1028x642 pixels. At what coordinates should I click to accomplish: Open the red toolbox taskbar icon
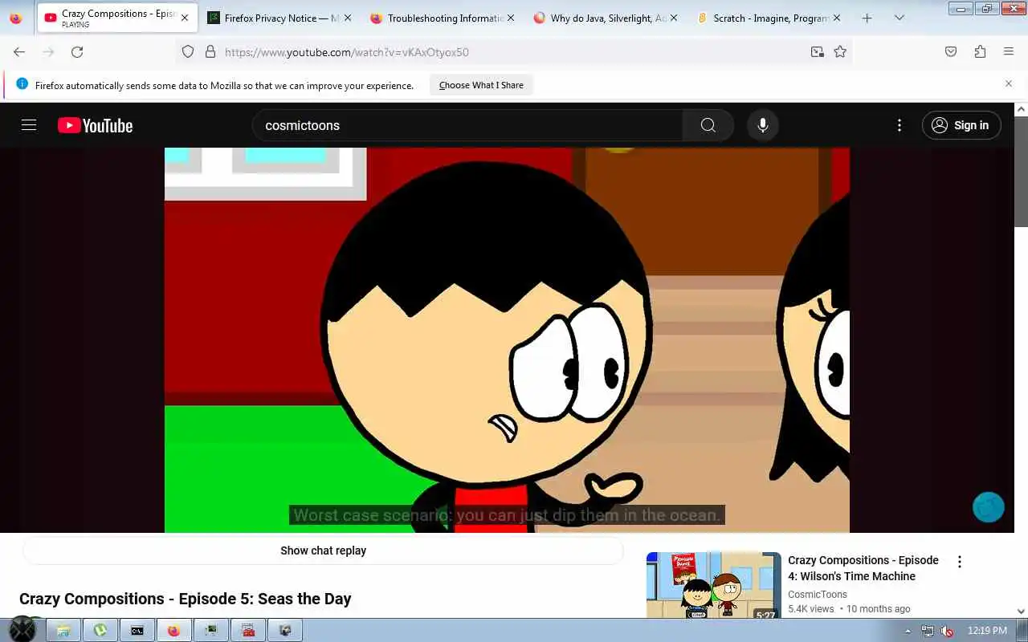pyautogui.click(x=247, y=630)
